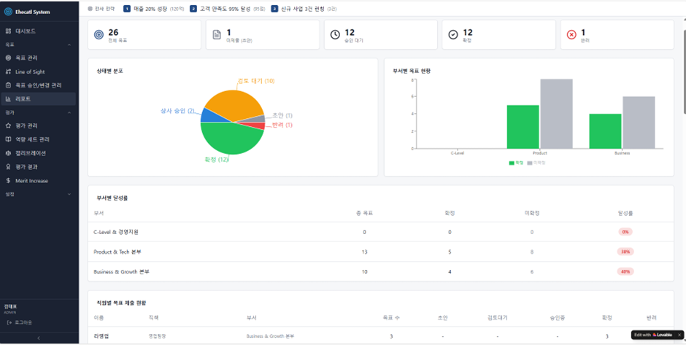
Task: Collapse the 목표 sidebar section
Action: point(69,44)
